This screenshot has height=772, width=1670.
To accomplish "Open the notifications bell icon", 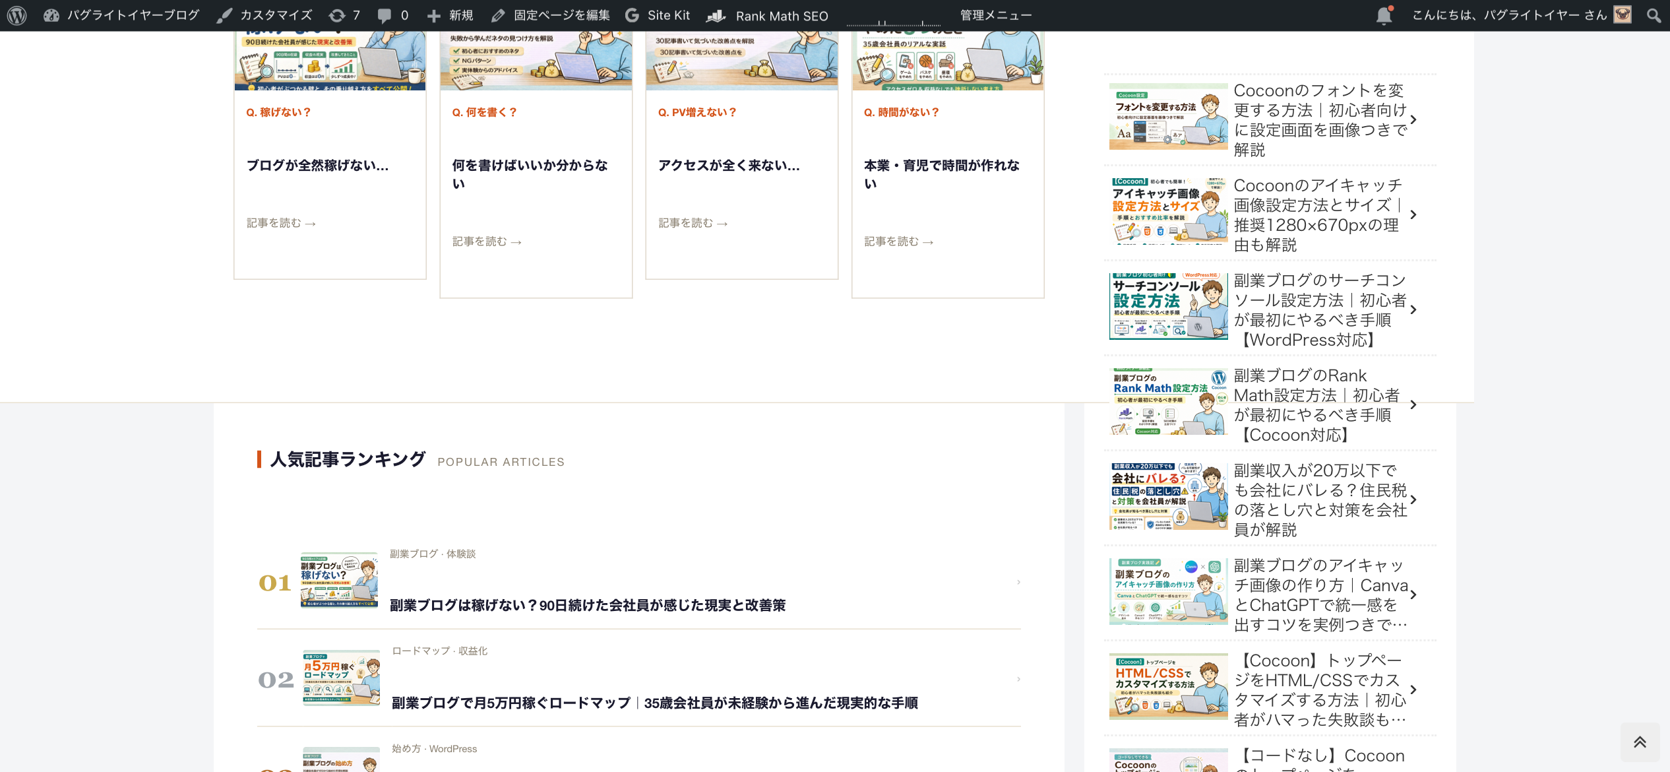I will coord(1384,15).
